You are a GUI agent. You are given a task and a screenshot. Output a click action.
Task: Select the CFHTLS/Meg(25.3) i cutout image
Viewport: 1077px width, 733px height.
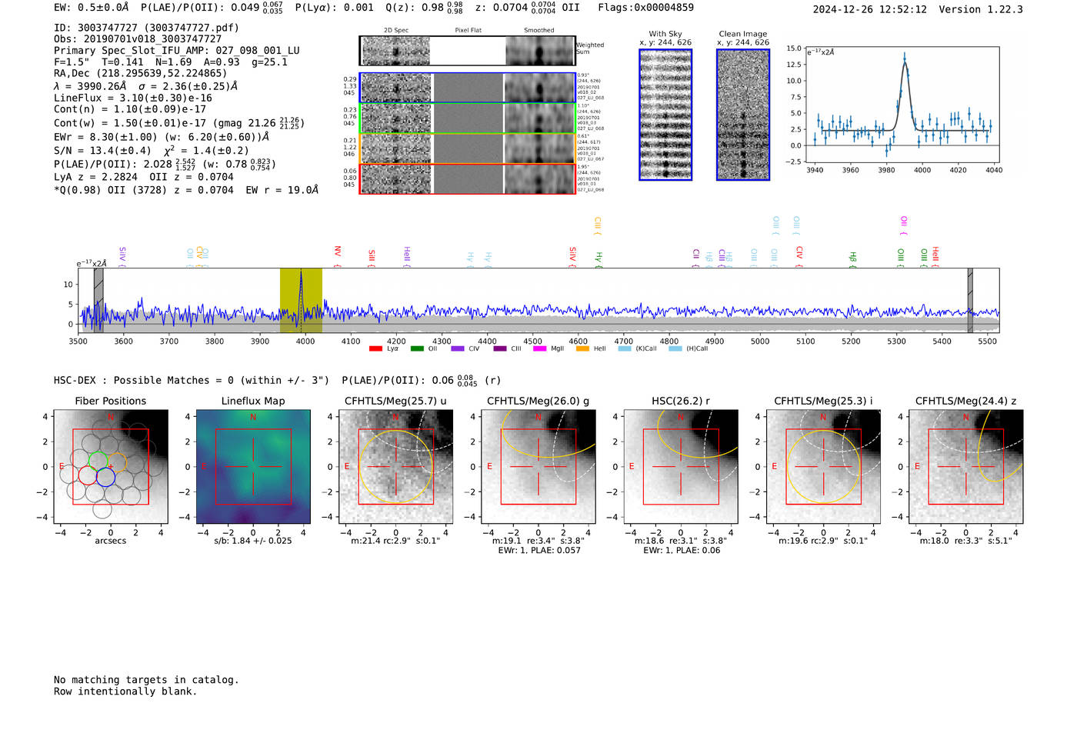click(x=823, y=467)
